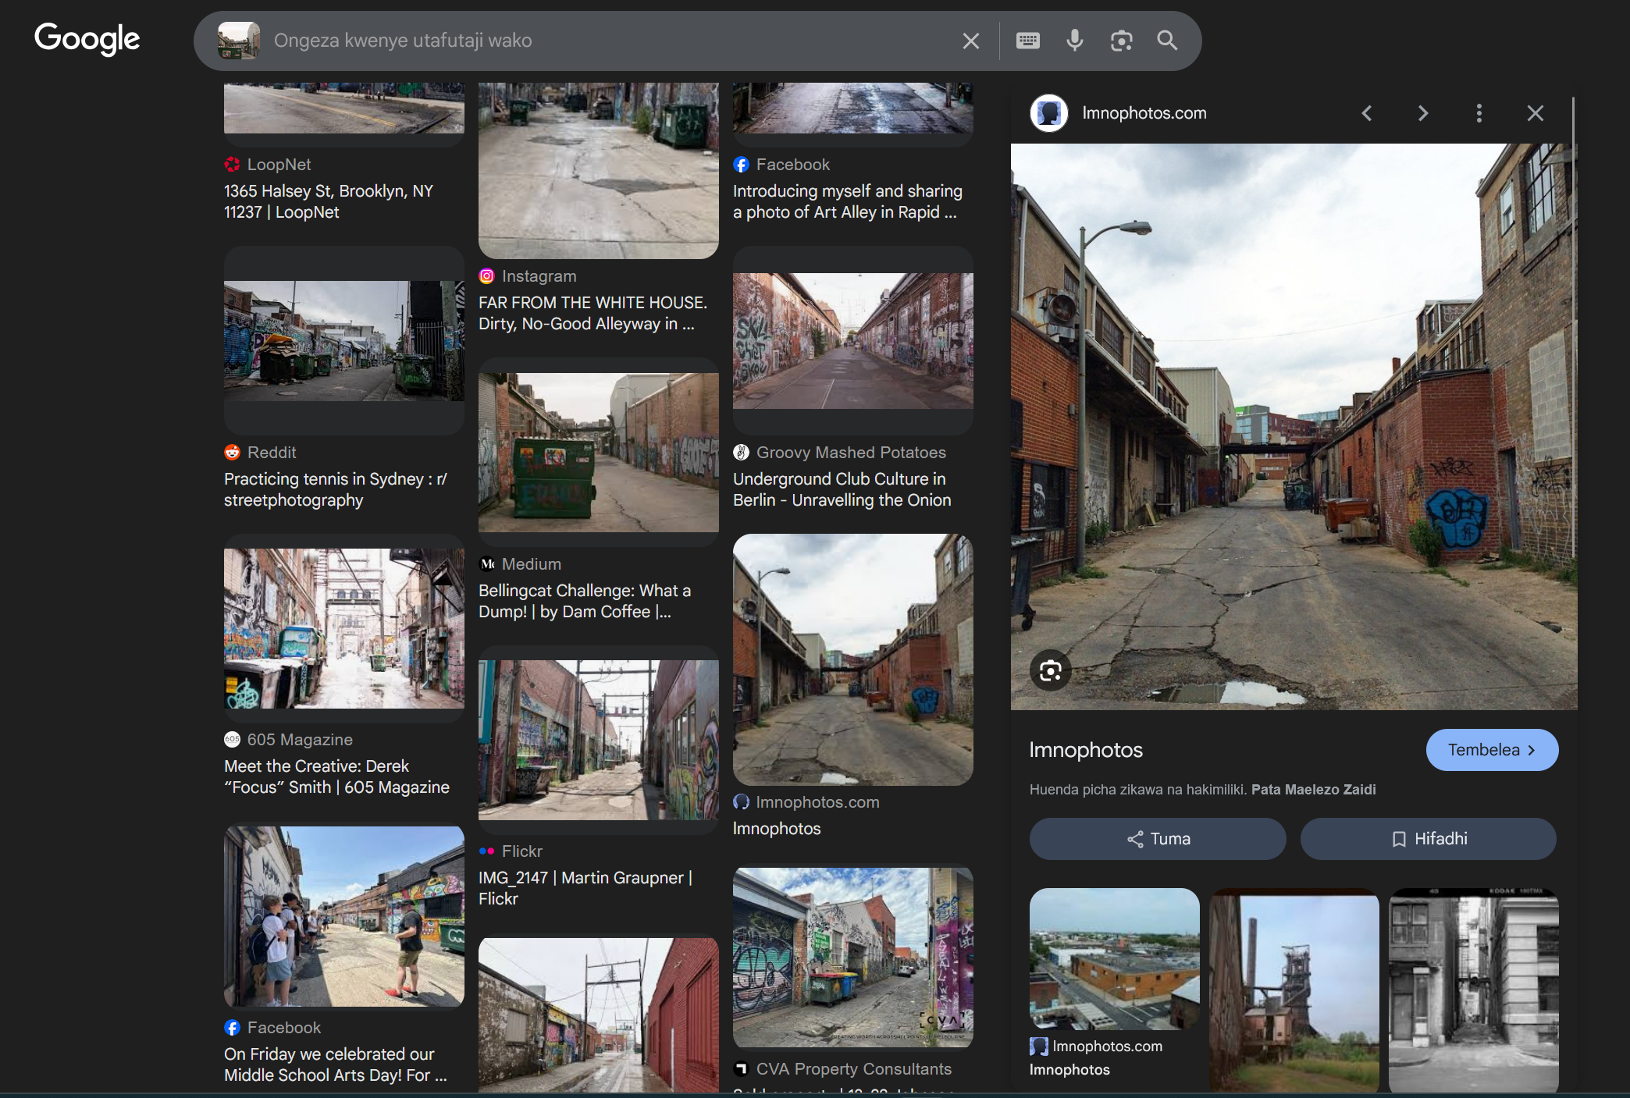Click the Google Lens camera icon in search bar
Image resolution: width=1630 pixels, height=1098 pixels.
(1121, 41)
